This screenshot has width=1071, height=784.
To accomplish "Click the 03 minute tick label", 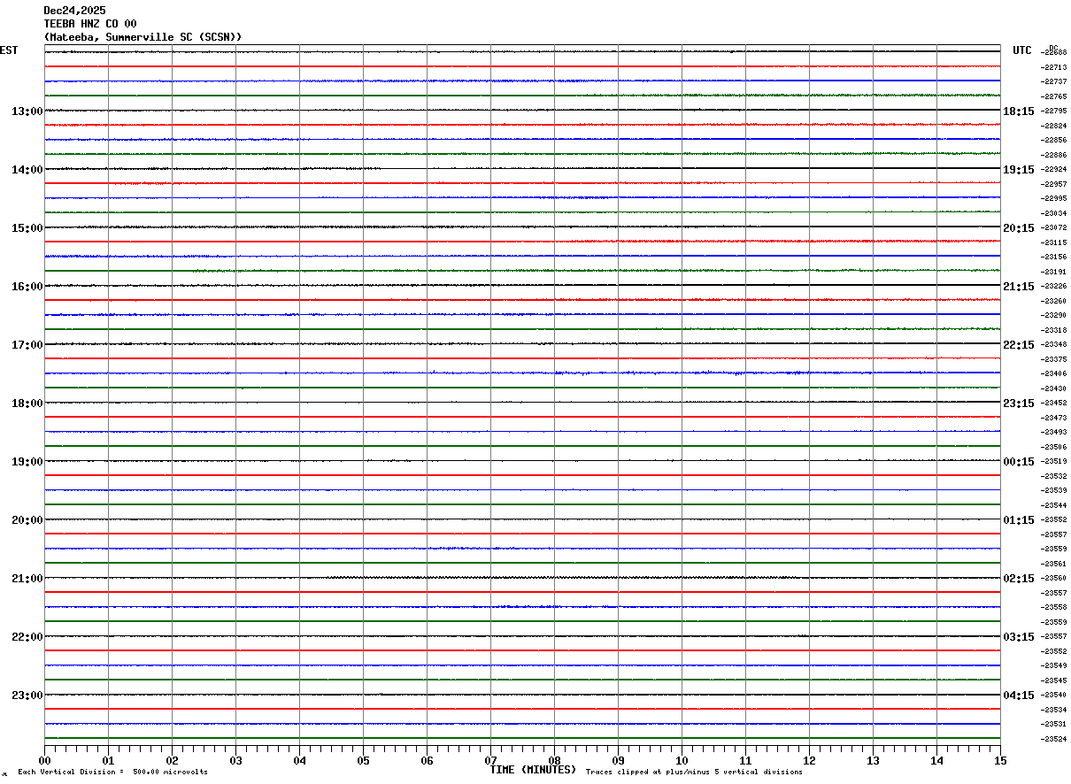I will tap(235, 760).
